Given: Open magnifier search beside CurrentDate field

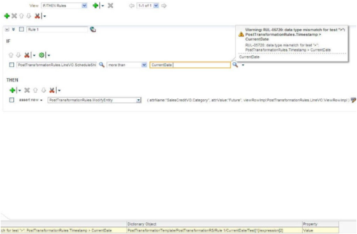Looking at the screenshot, I should point(235,65).
